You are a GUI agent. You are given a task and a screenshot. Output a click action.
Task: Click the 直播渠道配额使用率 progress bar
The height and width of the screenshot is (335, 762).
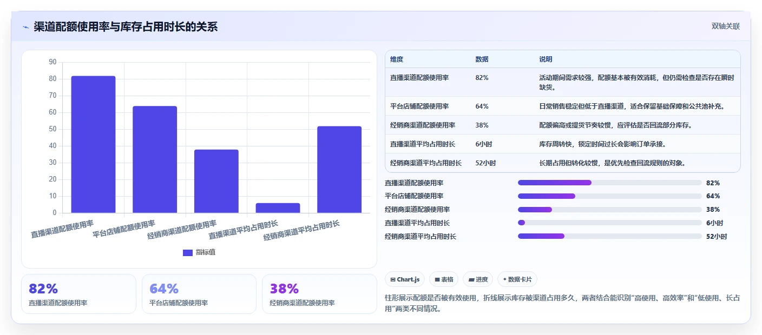pyautogui.click(x=609, y=183)
